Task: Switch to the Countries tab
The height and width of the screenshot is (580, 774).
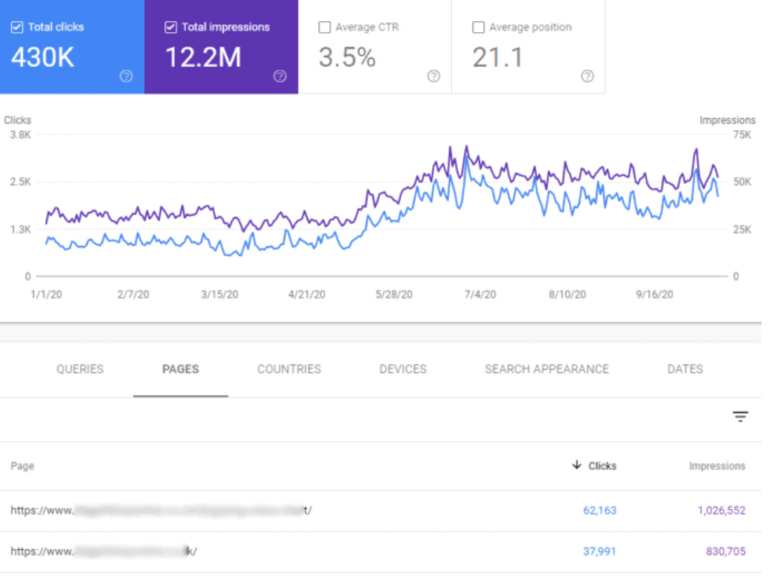Action: point(289,370)
